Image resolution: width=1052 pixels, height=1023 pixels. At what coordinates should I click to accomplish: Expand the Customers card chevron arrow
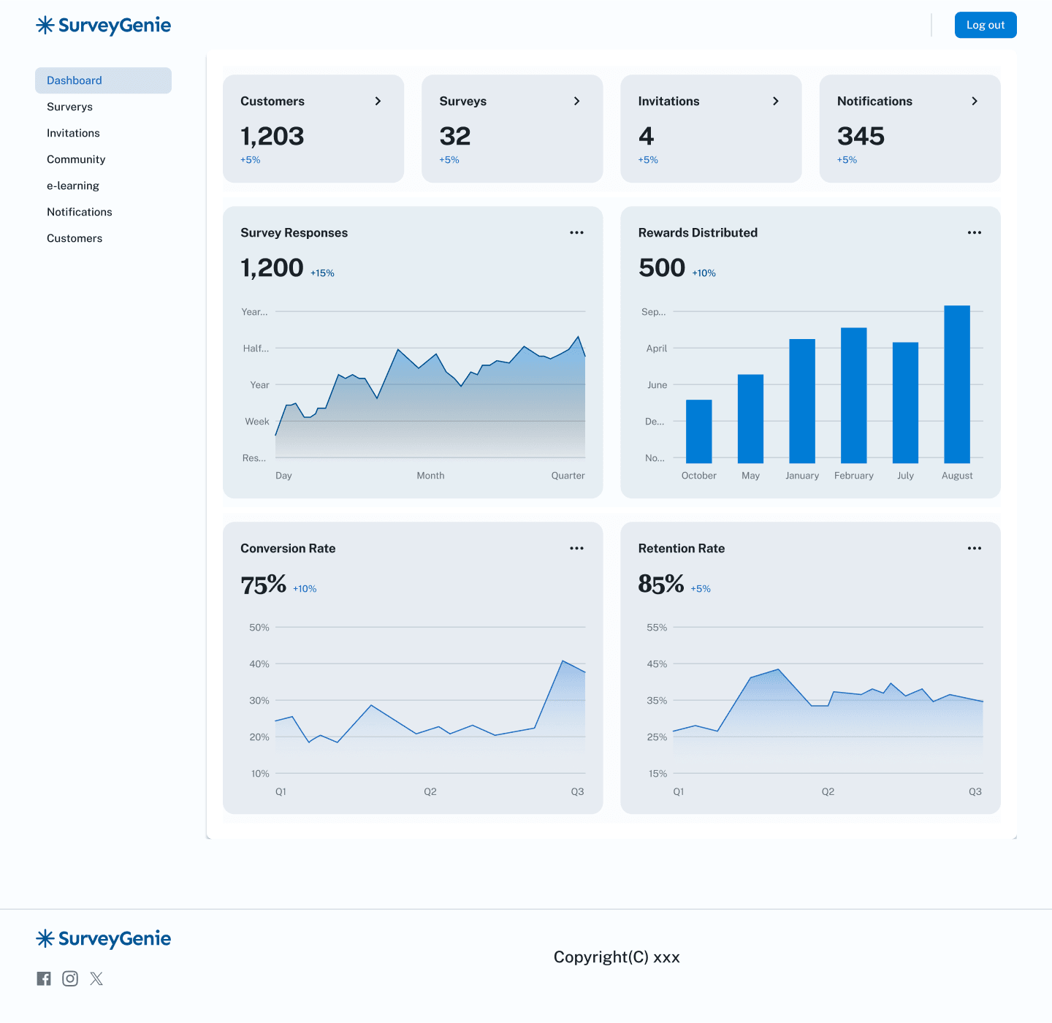pyautogui.click(x=378, y=101)
